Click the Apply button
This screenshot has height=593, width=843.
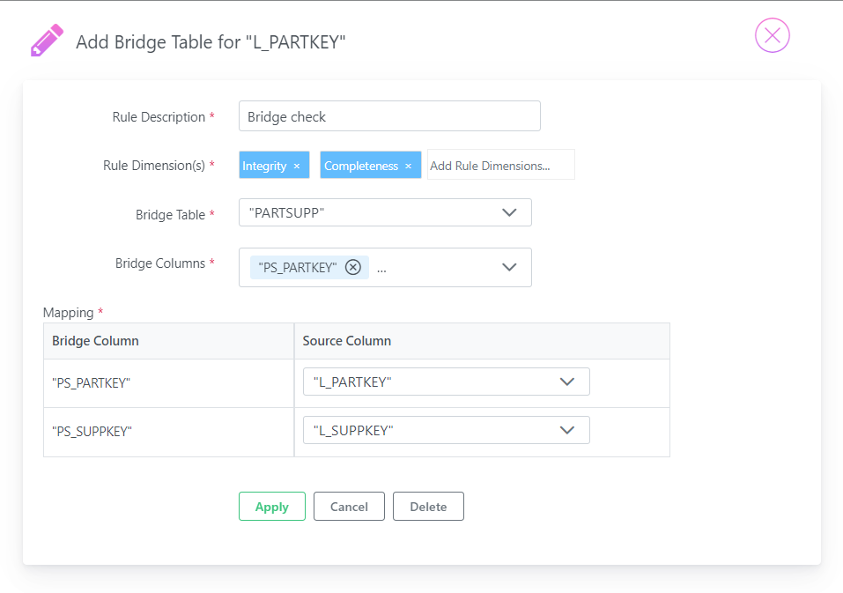pyautogui.click(x=272, y=506)
